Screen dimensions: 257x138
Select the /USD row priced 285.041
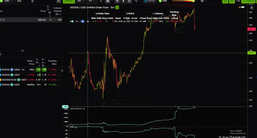click(31, 20)
